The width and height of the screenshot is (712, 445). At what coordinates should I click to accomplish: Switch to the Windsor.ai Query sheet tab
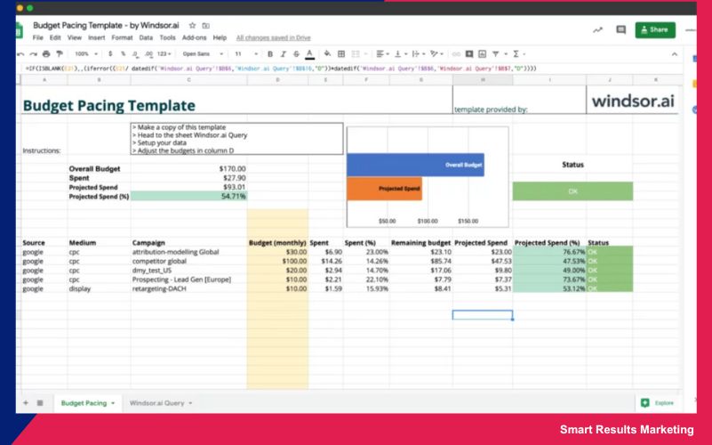pyautogui.click(x=160, y=403)
